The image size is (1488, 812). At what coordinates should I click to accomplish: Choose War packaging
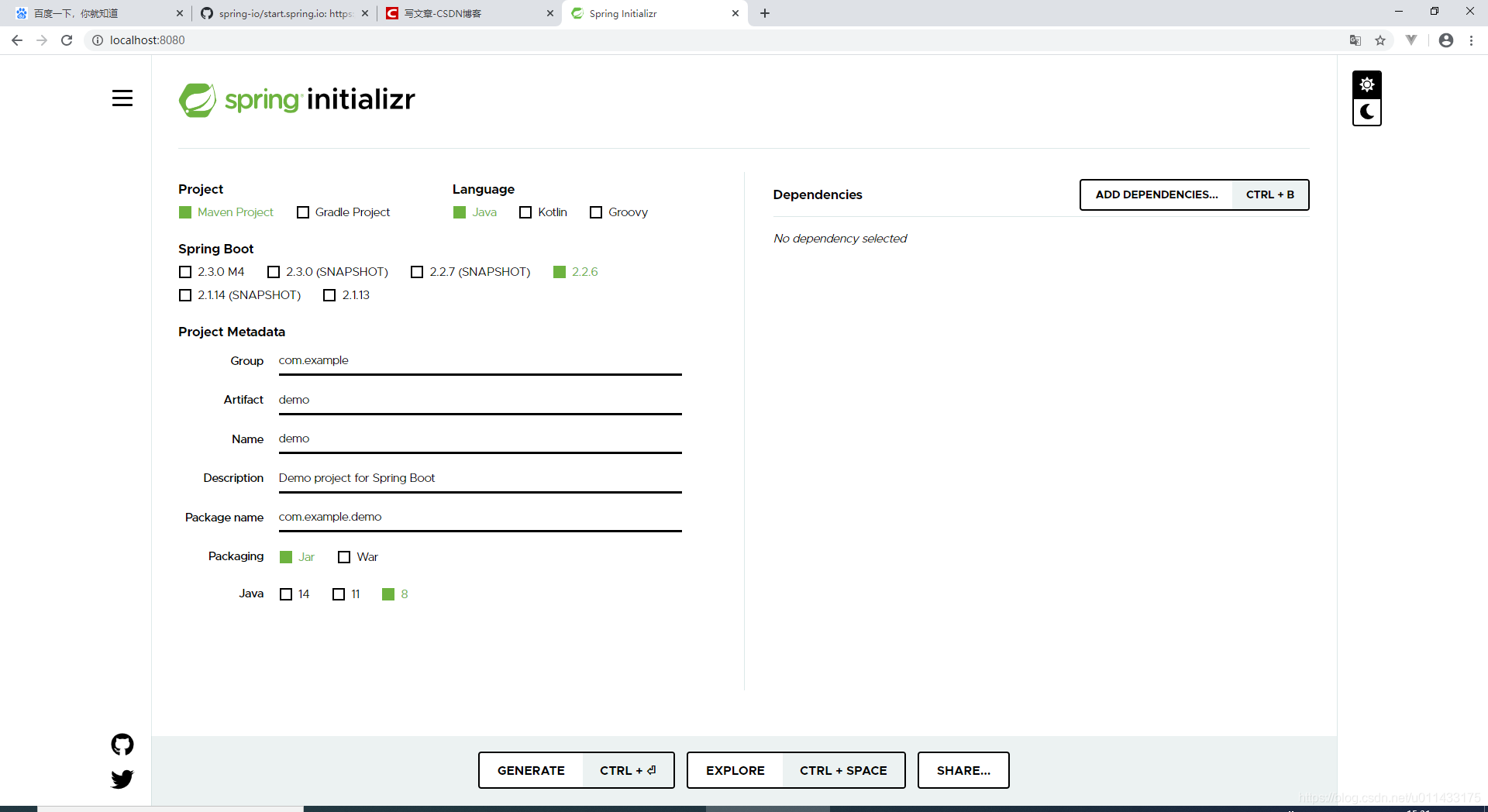358,557
